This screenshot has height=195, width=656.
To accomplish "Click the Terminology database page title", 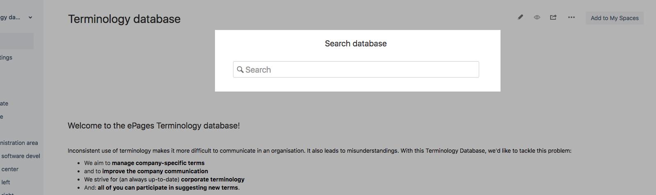I will [x=124, y=19].
